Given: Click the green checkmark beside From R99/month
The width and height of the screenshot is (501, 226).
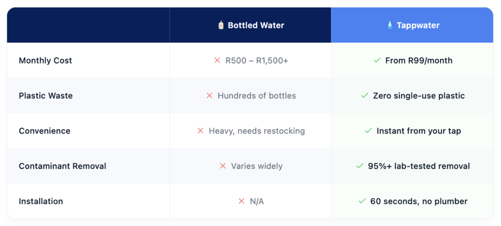Looking at the screenshot, I should tap(377, 60).
